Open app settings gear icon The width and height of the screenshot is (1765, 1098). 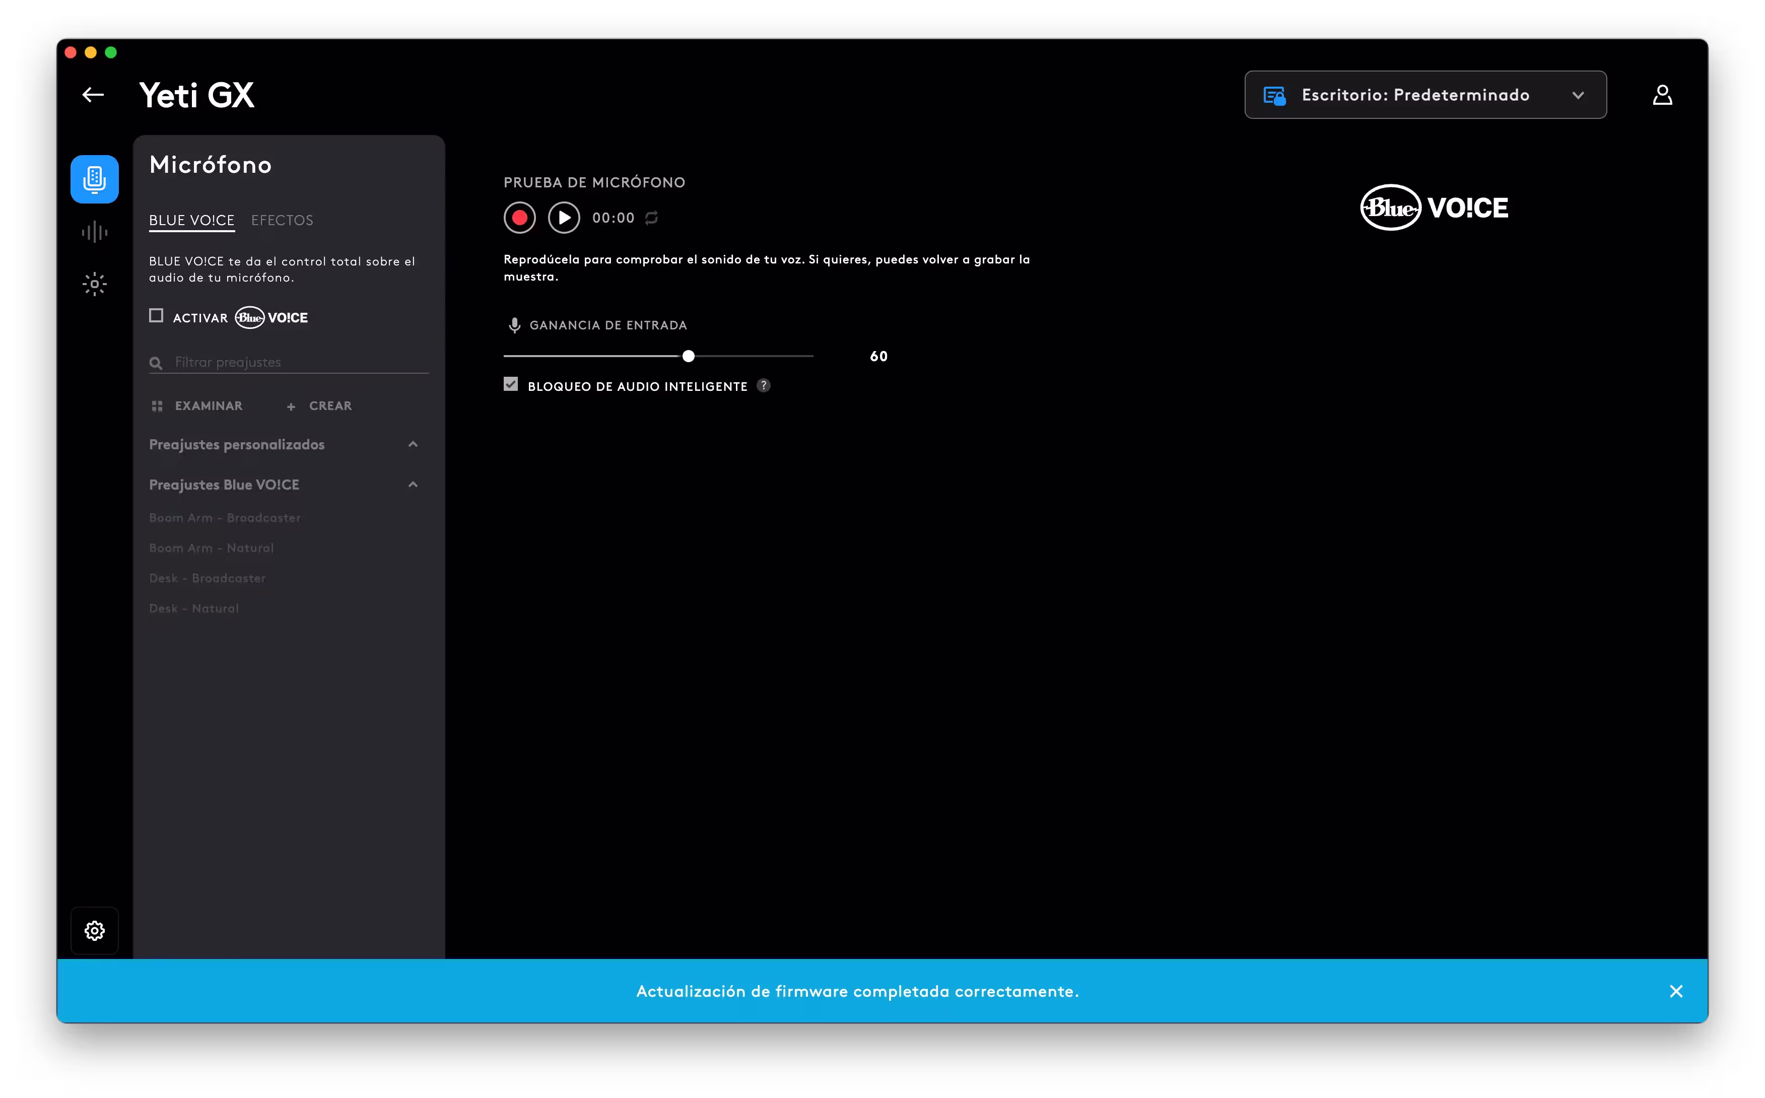coord(94,930)
